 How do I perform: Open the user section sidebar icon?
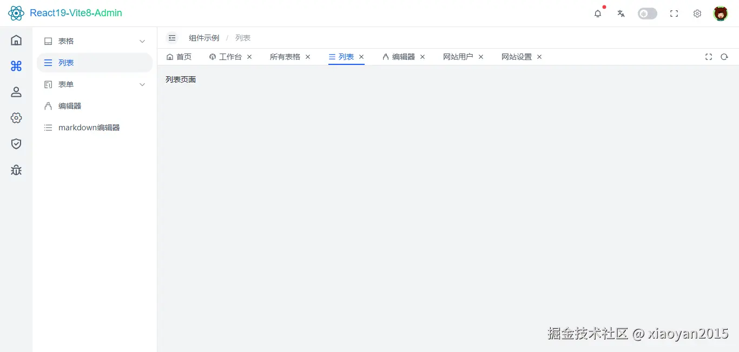point(16,92)
